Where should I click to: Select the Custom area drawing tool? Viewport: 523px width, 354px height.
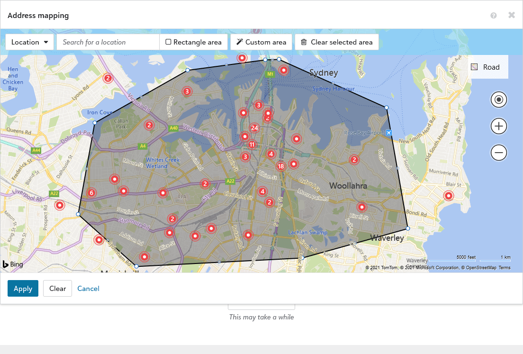[x=261, y=42]
